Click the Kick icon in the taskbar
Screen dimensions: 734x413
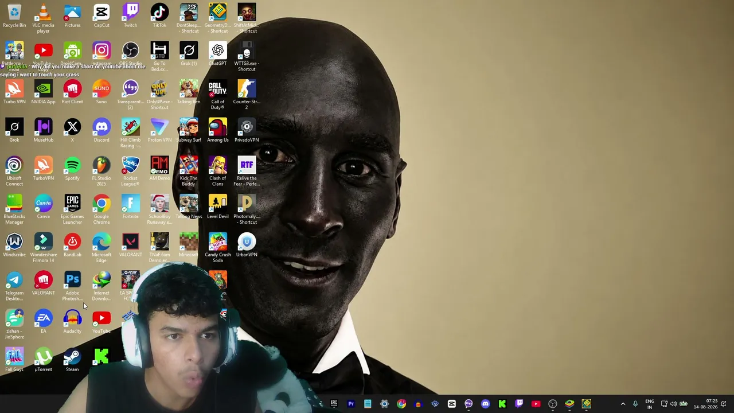pos(502,404)
